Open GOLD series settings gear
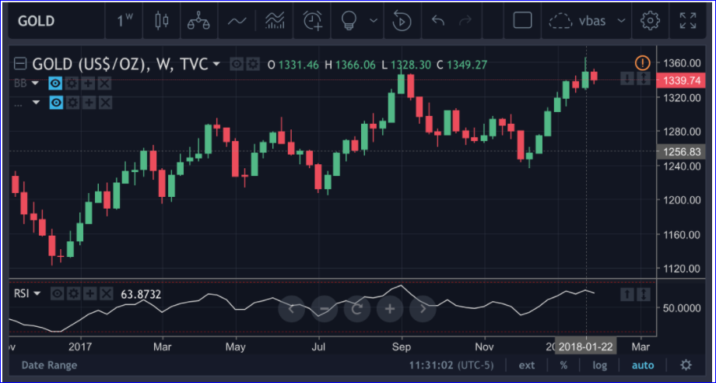This screenshot has height=383, width=716. click(253, 65)
